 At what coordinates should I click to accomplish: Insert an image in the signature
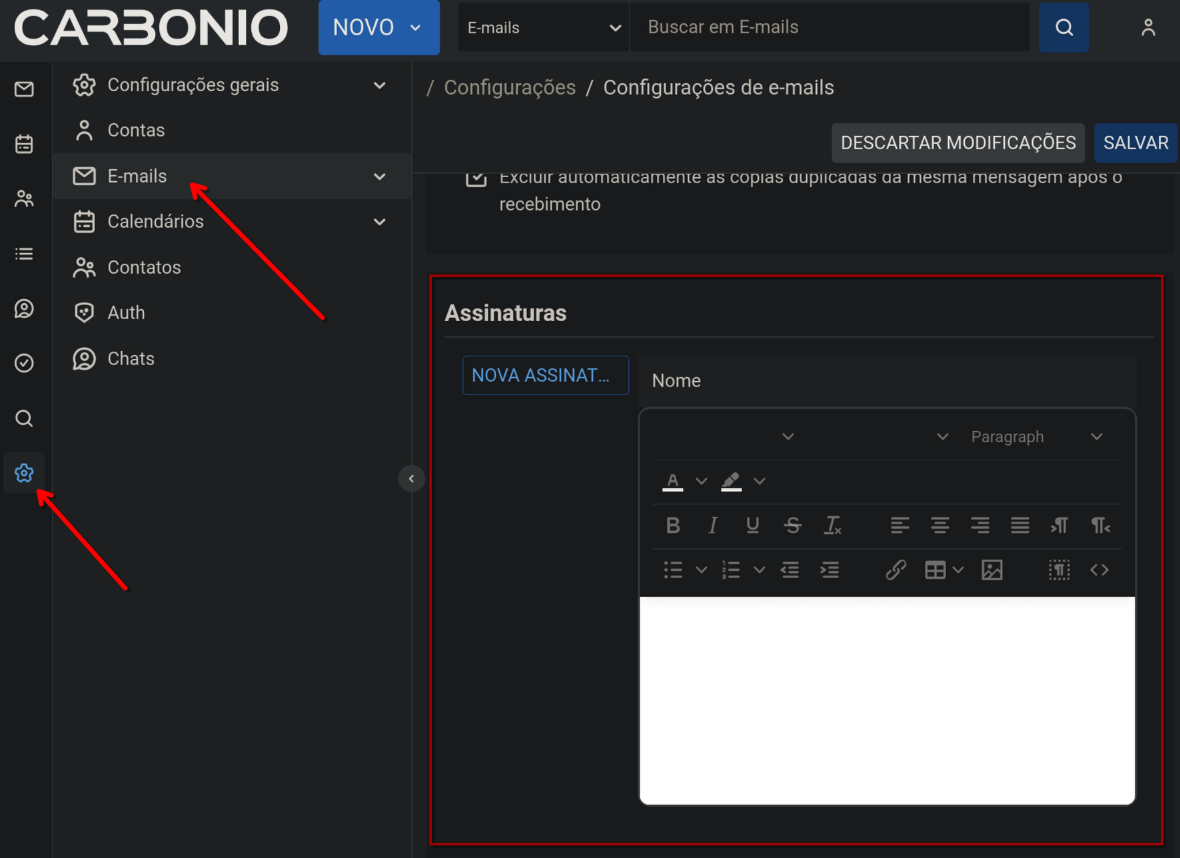click(x=992, y=570)
